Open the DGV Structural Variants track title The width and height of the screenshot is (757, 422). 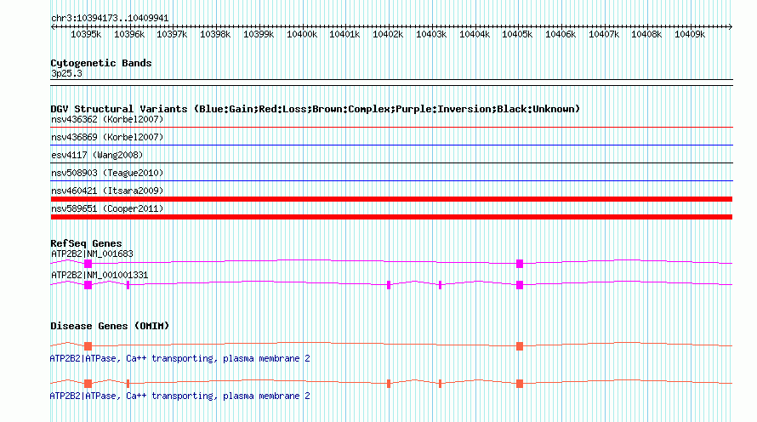point(315,109)
